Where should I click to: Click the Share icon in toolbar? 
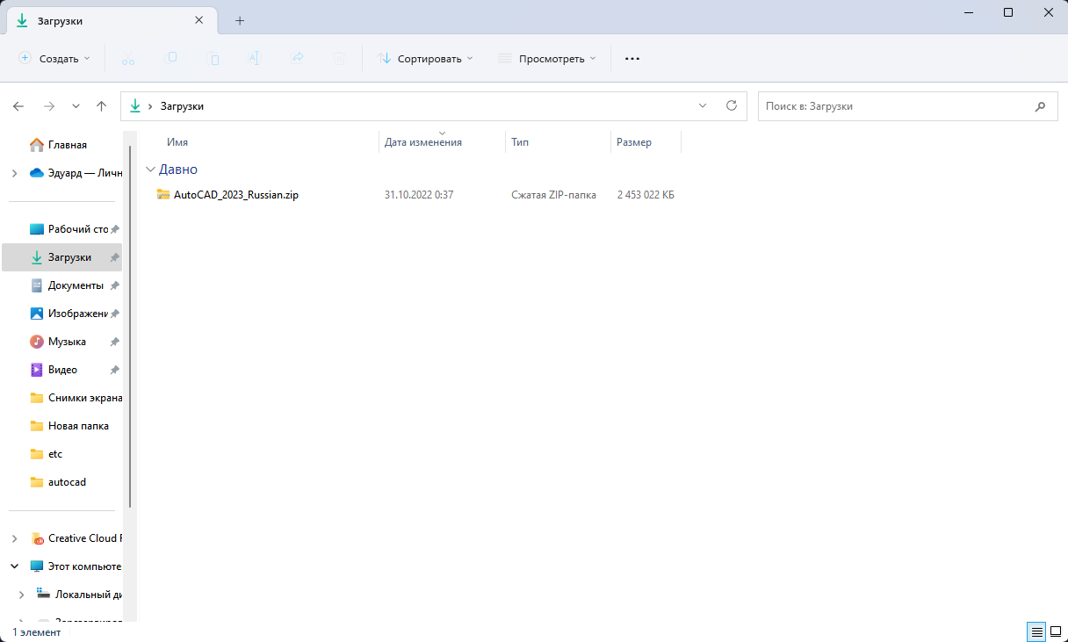click(297, 59)
